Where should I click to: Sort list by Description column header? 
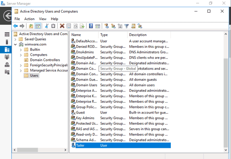(x=149, y=35)
